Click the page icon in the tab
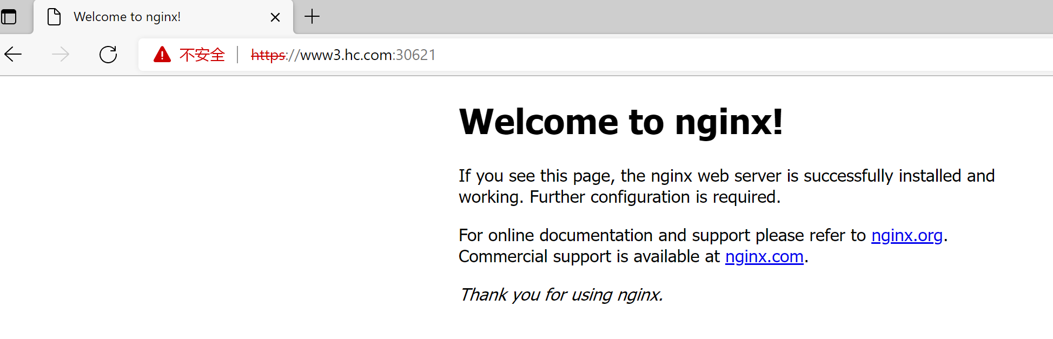The height and width of the screenshot is (339, 1053). pyautogui.click(x=54, y=17)
